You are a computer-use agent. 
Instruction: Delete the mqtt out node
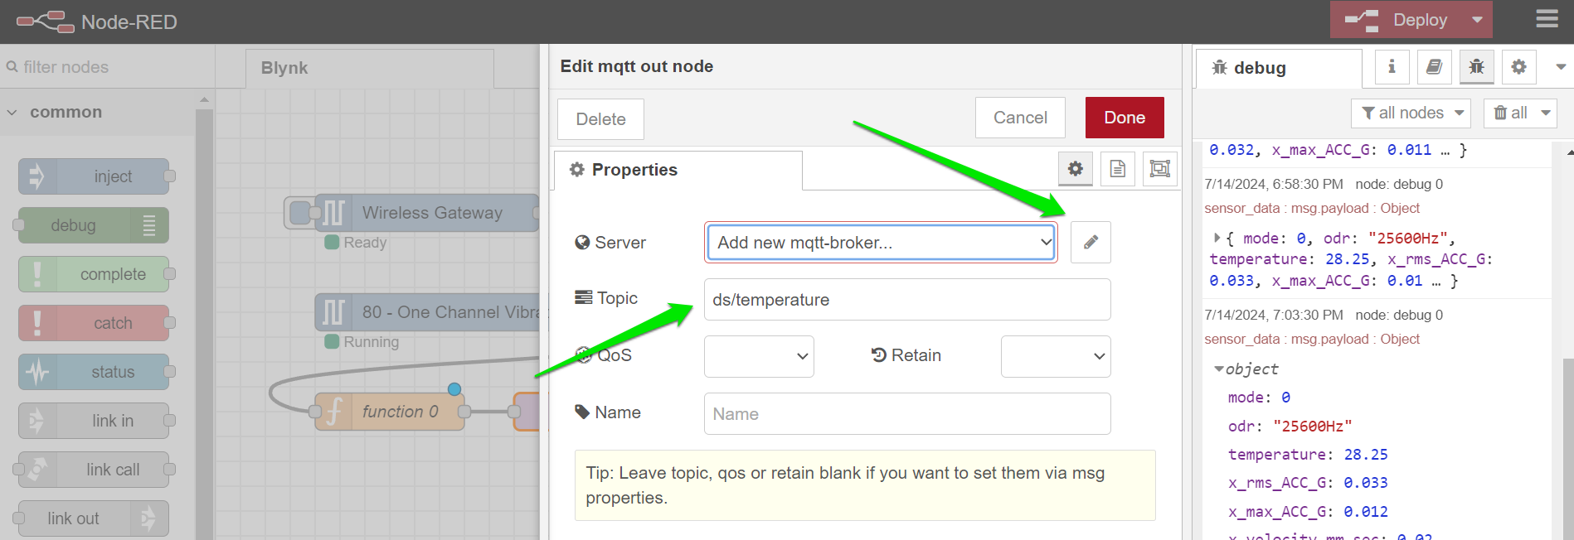tap(600, 119)
